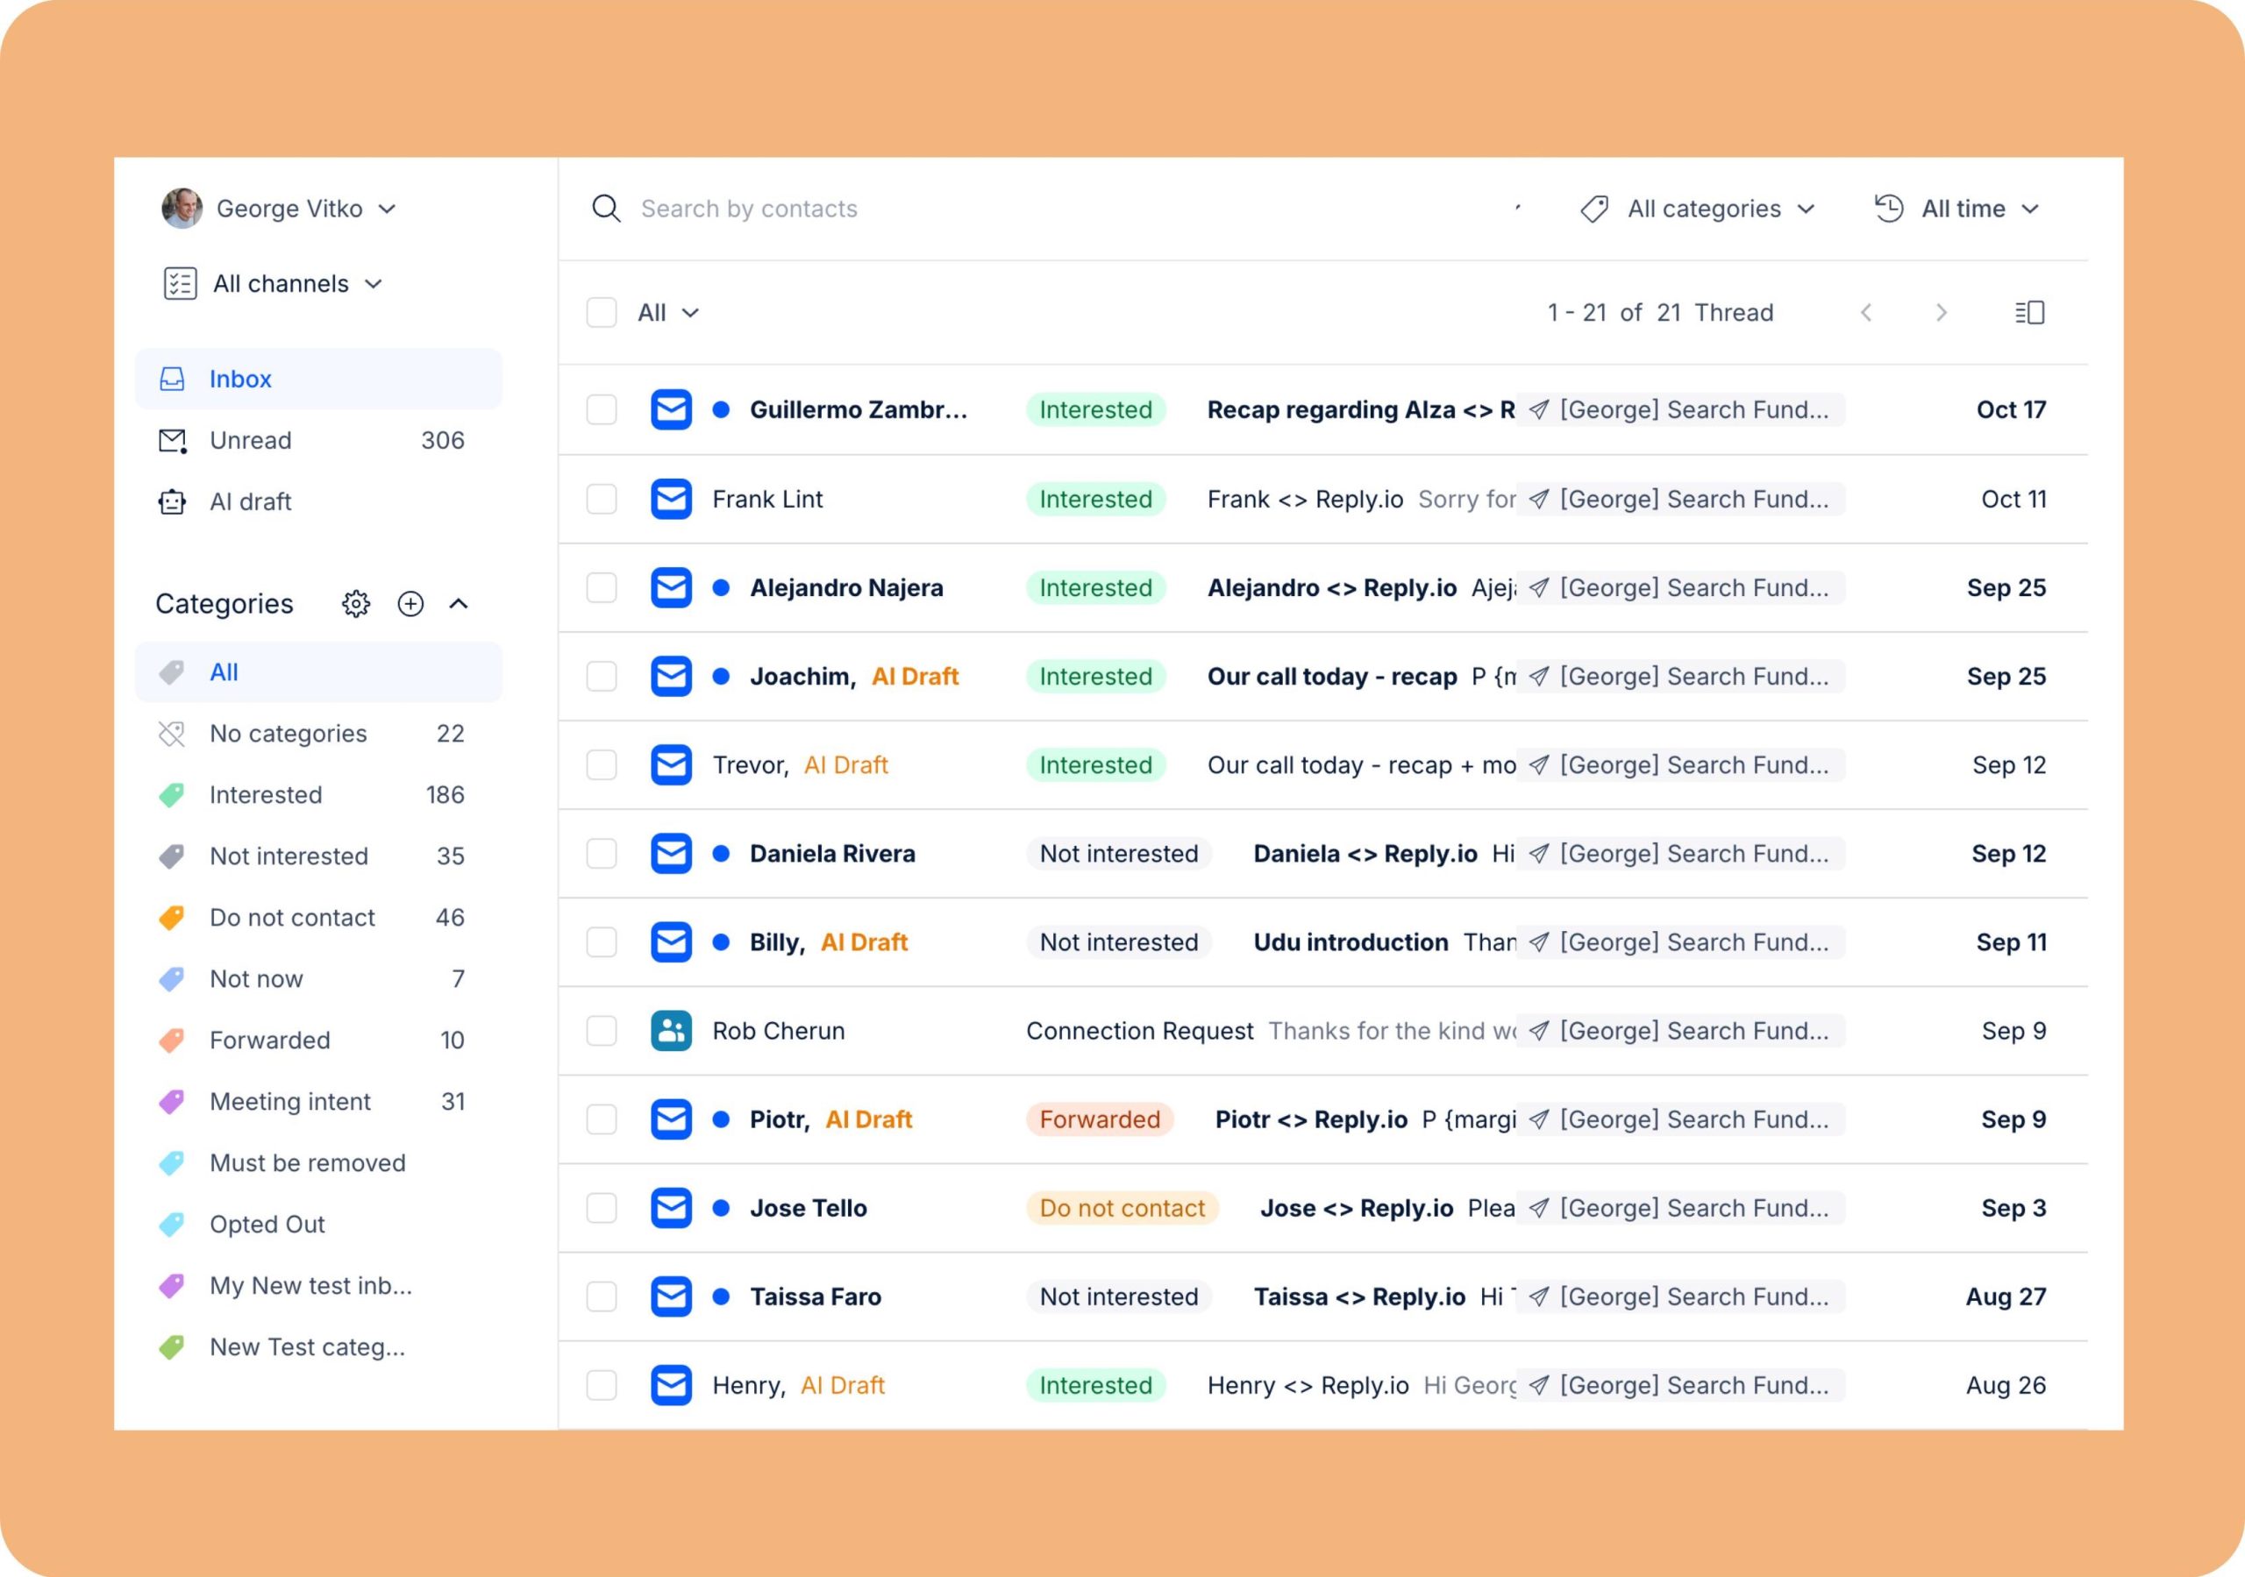Go to next page of threads
The height and width of the screenshot is (1577, 2245).
[x=1942, y=312]
